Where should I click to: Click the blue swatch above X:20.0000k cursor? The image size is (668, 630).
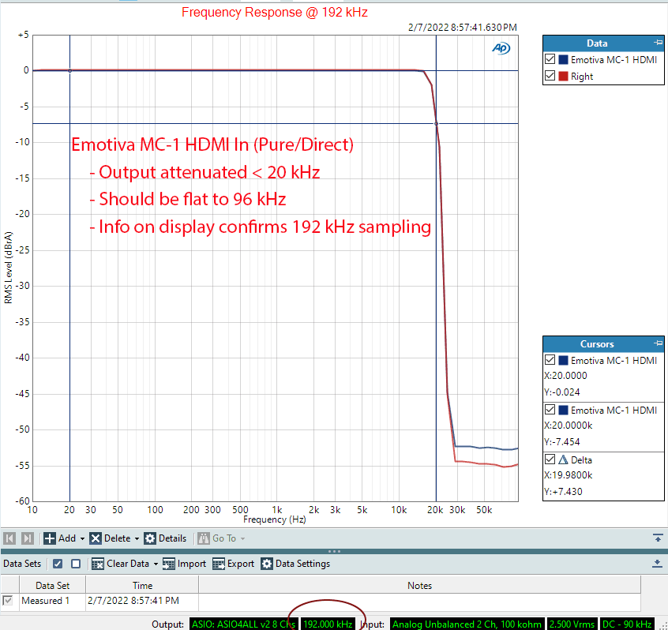coord(563,411)
